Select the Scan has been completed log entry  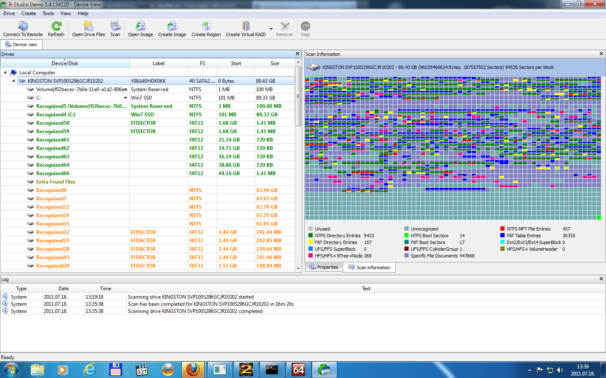pos(303,304)
